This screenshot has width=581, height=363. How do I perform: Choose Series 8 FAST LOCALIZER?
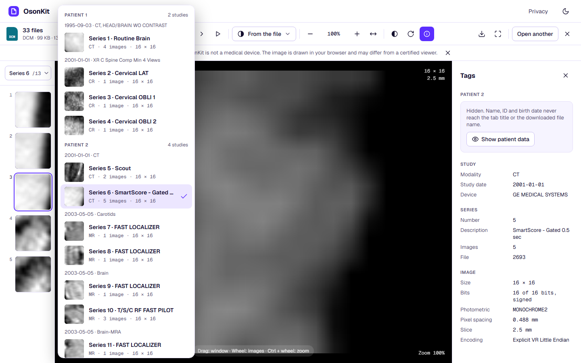pyautogui.click(x=126, y=255)
